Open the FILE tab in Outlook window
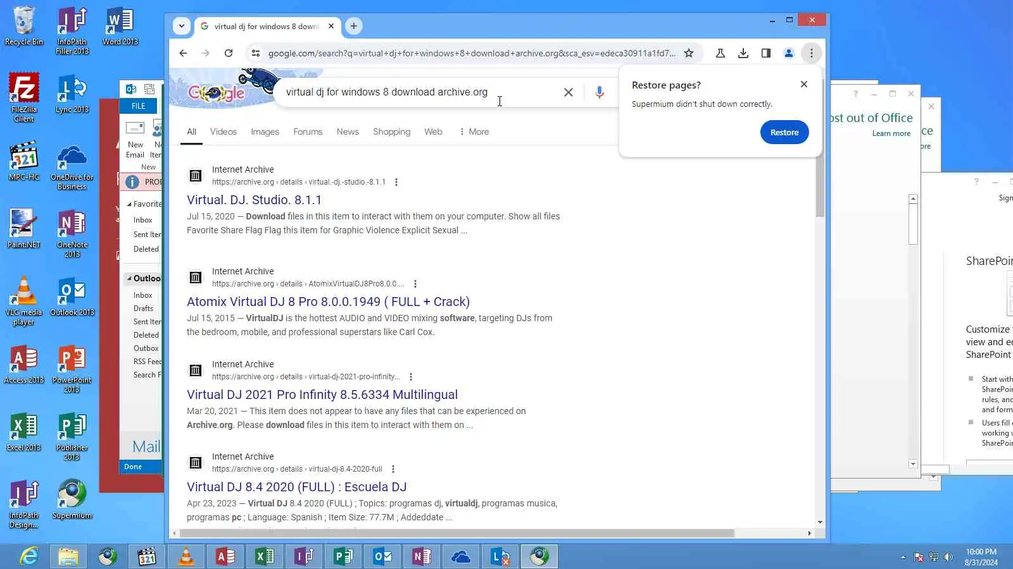The height and width of the screenshot is (569, 1013). coord(139,106)
